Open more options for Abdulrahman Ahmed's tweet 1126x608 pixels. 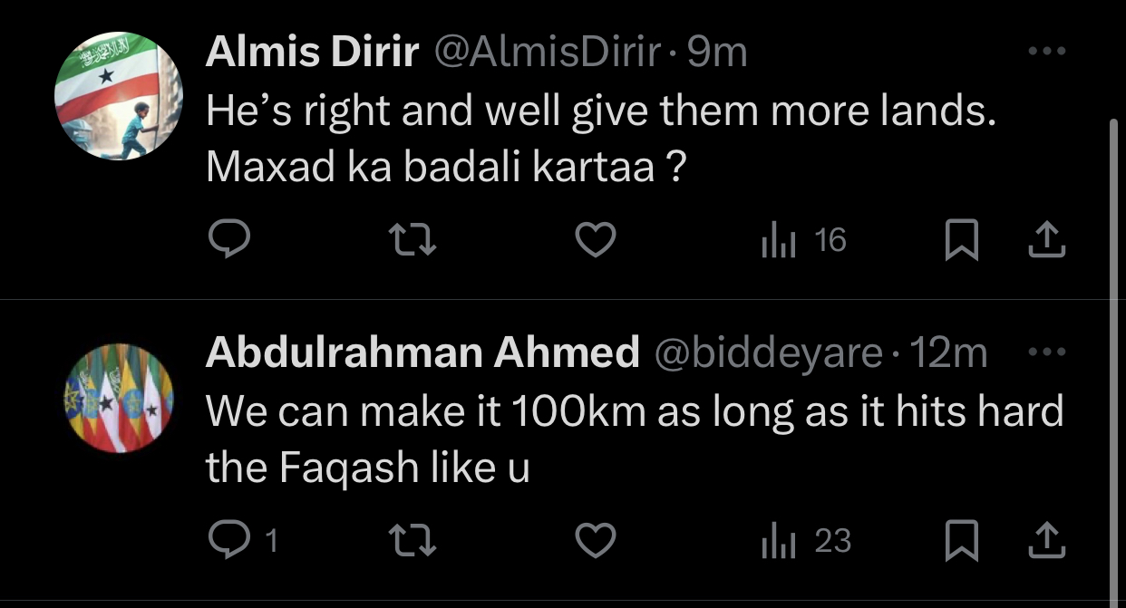pyautogui.click(x=1047, y=351)
